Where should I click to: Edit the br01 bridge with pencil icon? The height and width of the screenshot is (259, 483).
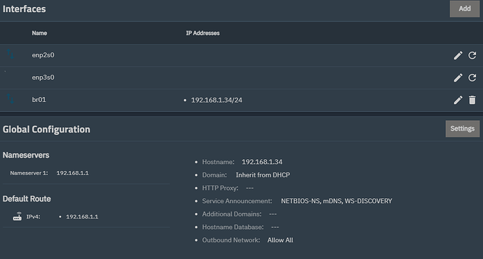458,100
